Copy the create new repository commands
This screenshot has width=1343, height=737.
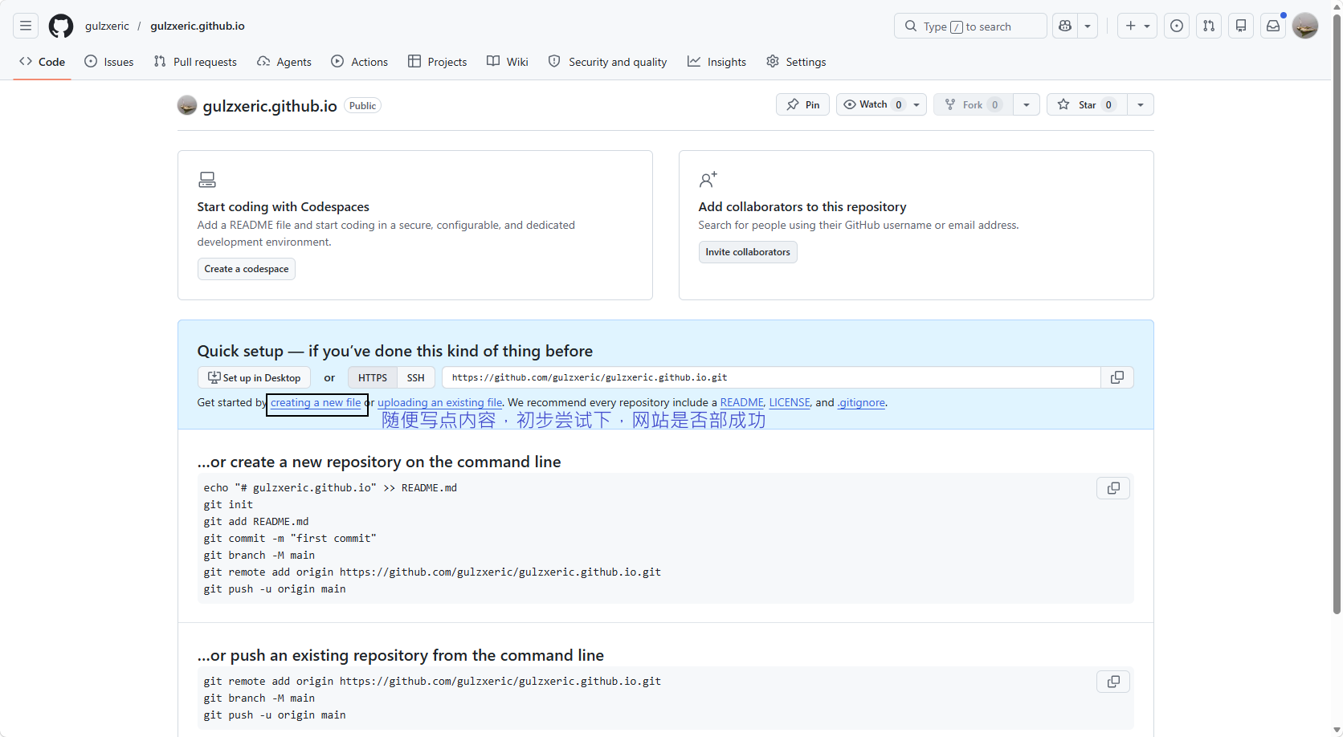point(1113,488)
